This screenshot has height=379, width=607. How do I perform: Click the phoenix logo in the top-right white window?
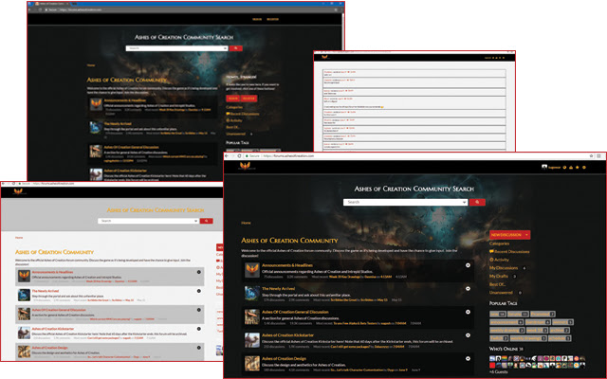(x=324, y=57)
